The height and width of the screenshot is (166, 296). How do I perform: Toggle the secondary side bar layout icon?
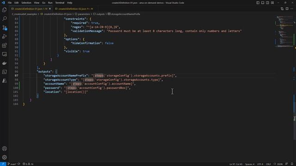267,3
